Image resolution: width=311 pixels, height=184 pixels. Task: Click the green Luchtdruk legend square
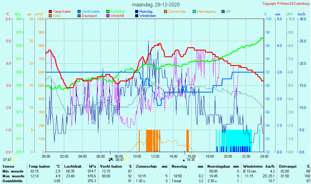[x=108, y=11]
